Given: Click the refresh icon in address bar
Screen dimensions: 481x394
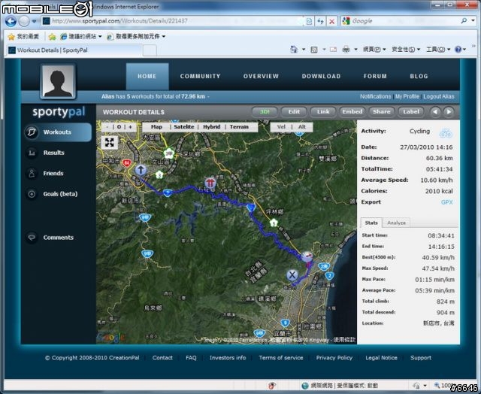Looking at the screenshot, I should [x=321, y=21].
